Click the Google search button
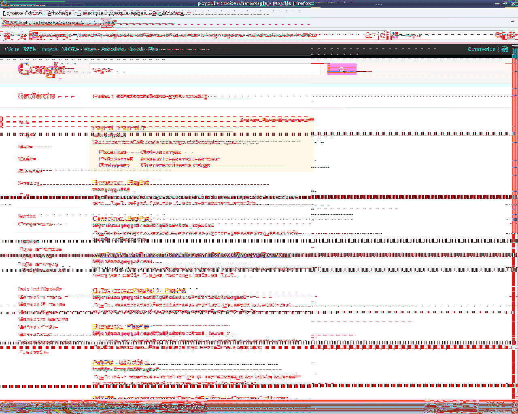Screen dimensions: 518x414 pyautogui.click(x=342, y=70)
